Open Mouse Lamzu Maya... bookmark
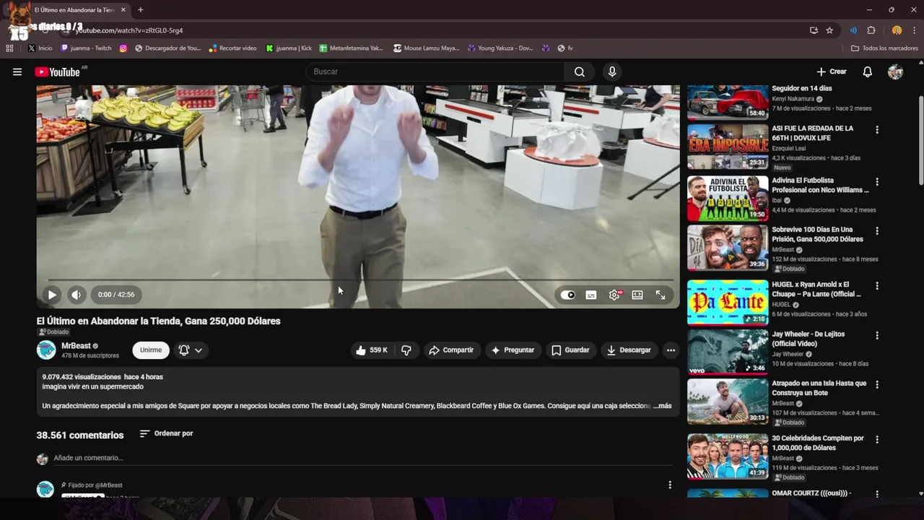The height and width of the screenshot is (520, 924). 426,48
